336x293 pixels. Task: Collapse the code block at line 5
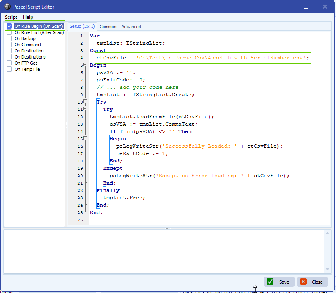pyautogui.click(x=85, y=64)
